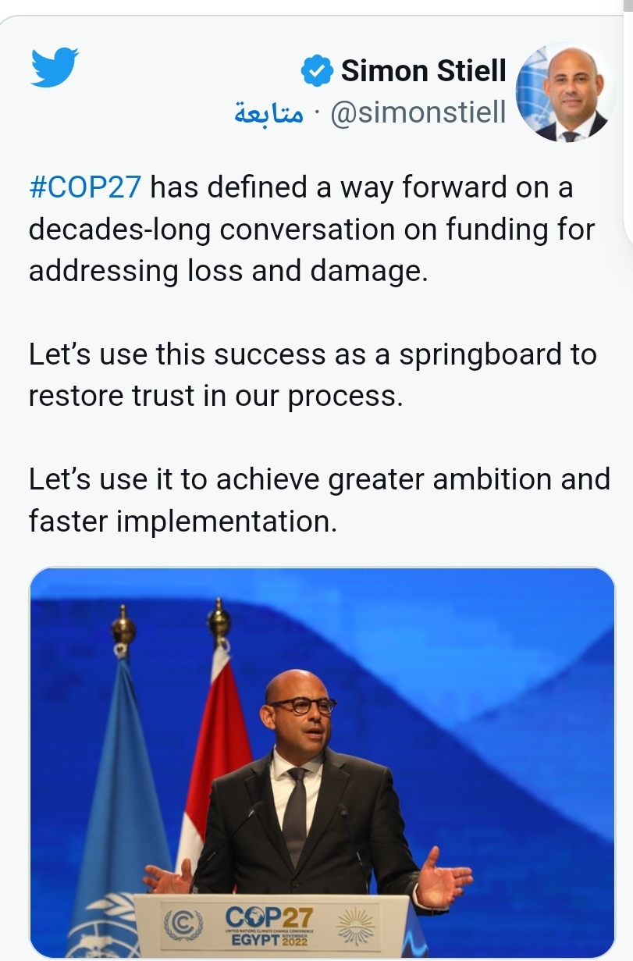Click the speaker's dark necktie in photo

296,812
